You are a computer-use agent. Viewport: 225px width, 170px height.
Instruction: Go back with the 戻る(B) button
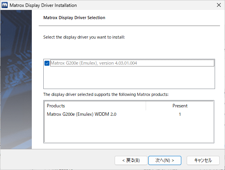point(131,160)
